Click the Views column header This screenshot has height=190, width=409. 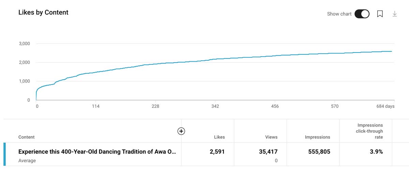pos(271,137)
